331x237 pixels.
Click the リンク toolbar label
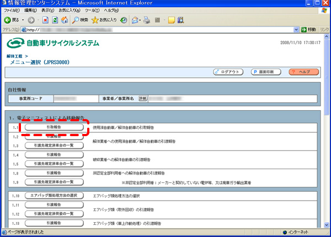pos(325,30)
